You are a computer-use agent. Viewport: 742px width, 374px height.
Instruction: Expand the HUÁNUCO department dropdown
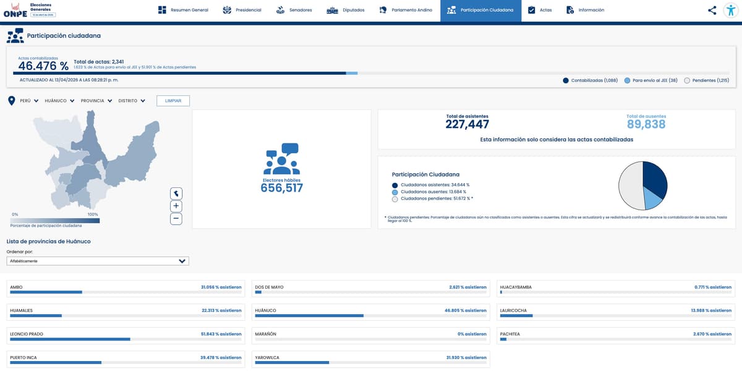[59, 101]
